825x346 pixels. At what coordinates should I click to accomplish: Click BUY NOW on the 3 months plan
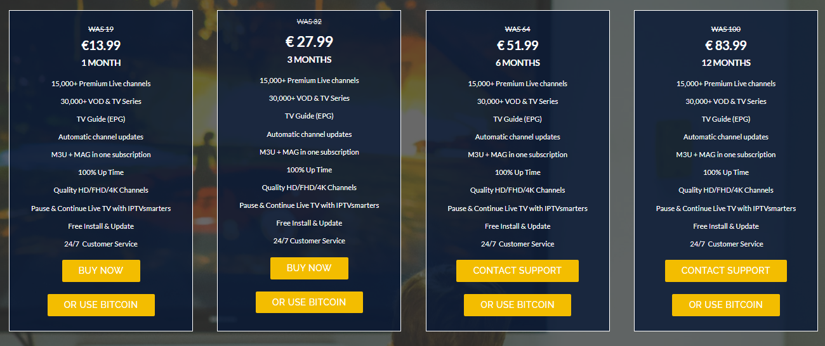point(309,268)
